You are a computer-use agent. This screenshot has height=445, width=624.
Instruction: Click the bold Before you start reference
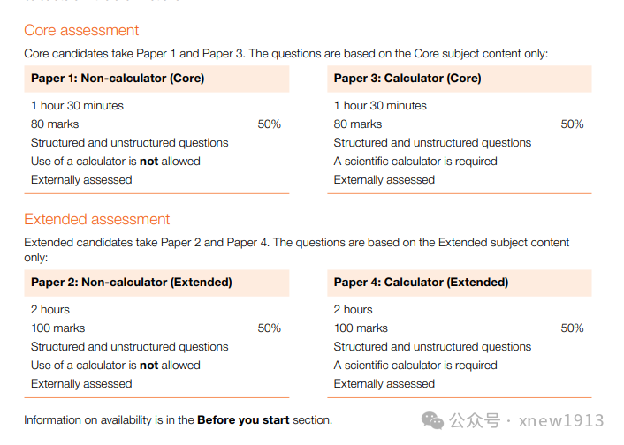tap(243, 419)
